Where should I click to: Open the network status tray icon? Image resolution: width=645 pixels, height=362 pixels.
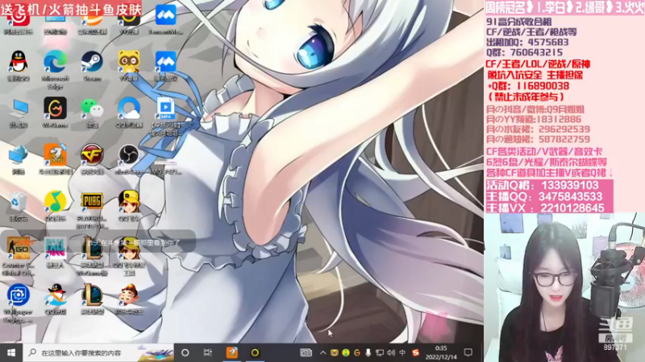click(x=380, y=352)
